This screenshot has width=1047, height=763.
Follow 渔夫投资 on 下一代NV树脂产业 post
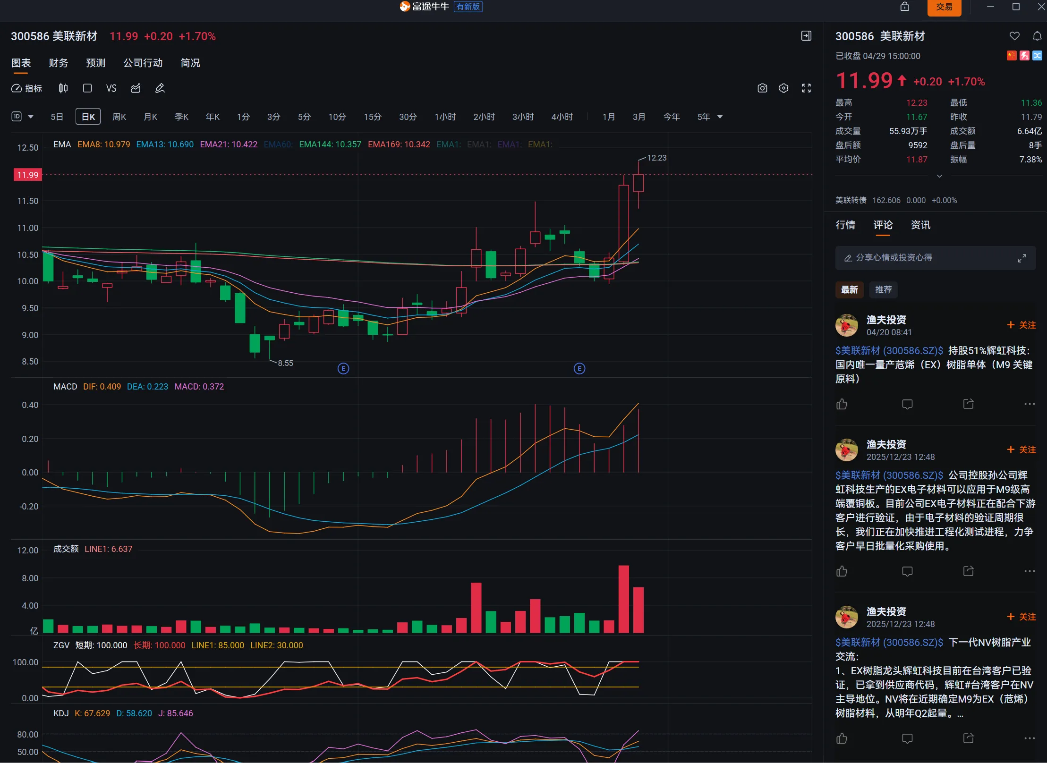pos(1021,617)
